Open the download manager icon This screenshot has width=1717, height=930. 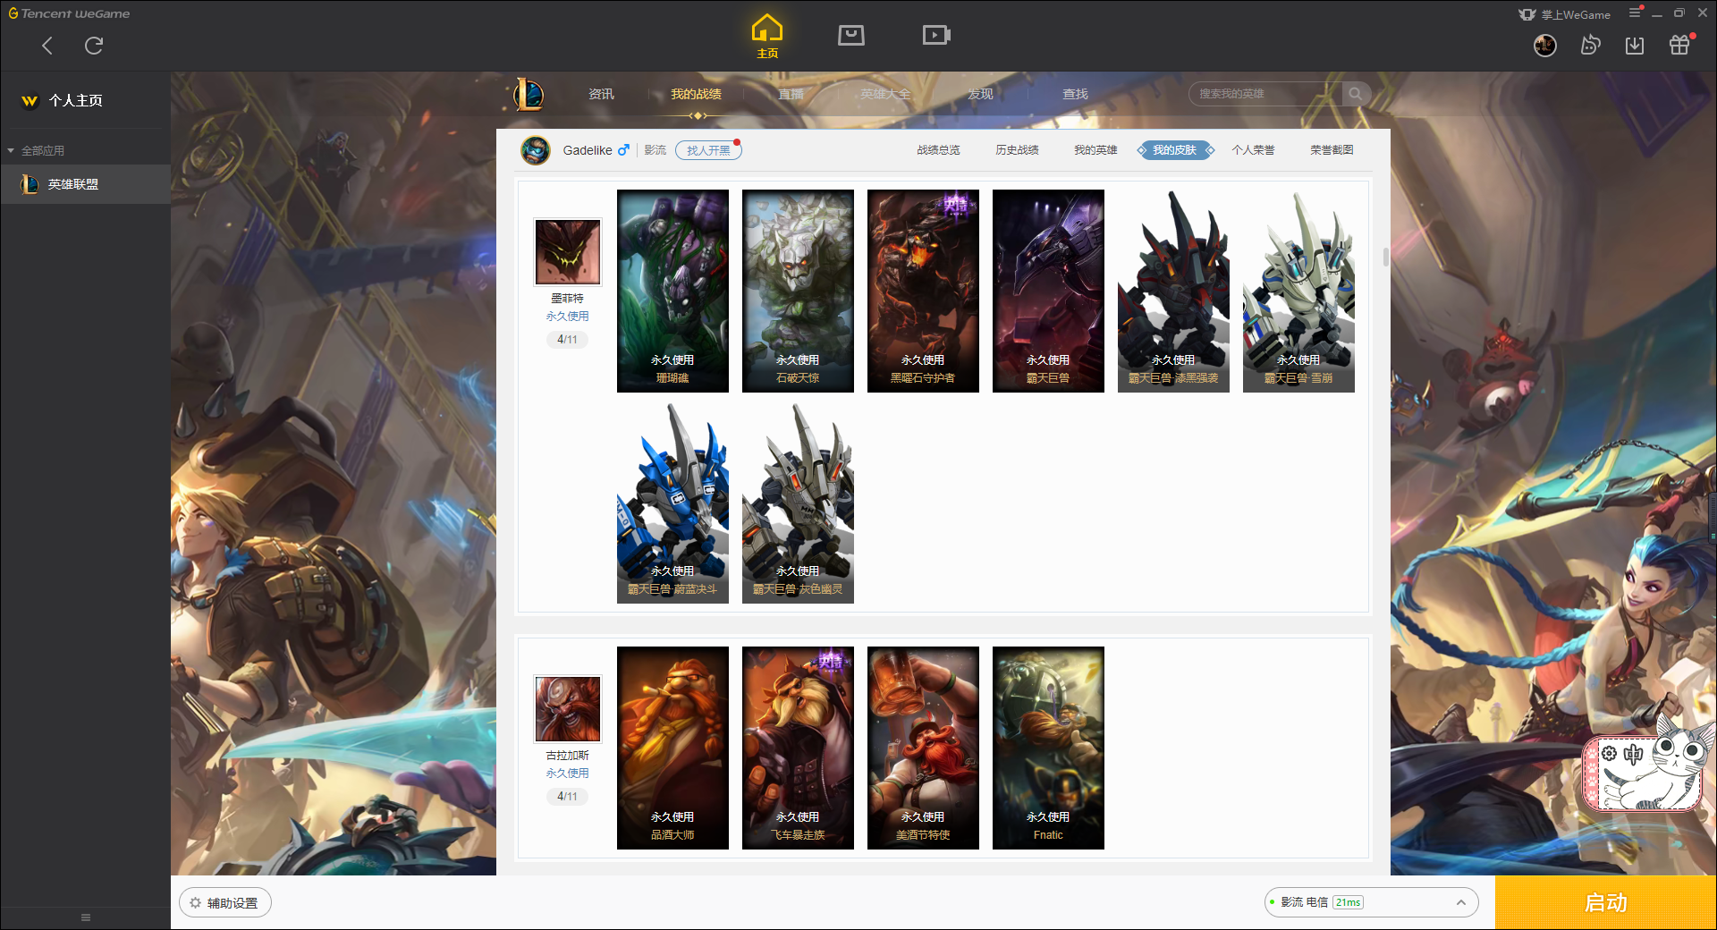(x=1635, y=46)
